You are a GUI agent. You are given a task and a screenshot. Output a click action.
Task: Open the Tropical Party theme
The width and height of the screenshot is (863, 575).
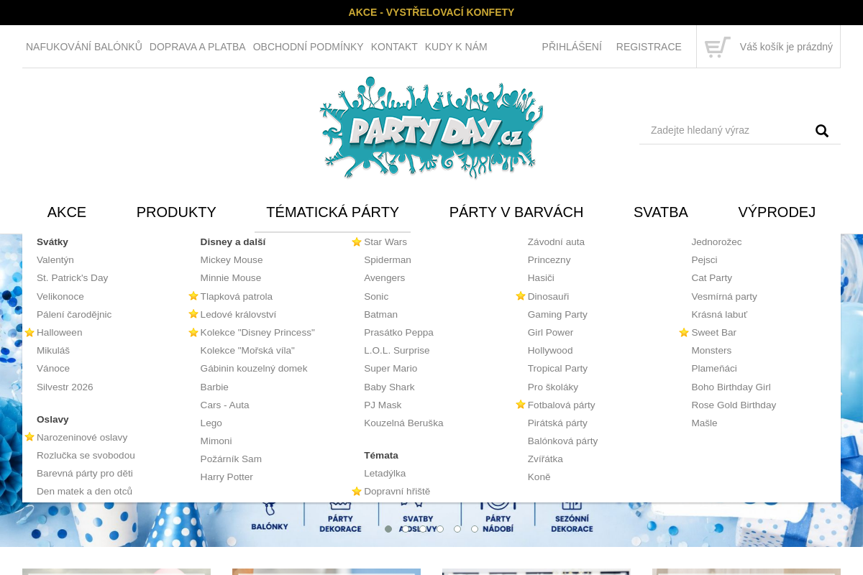557,368
